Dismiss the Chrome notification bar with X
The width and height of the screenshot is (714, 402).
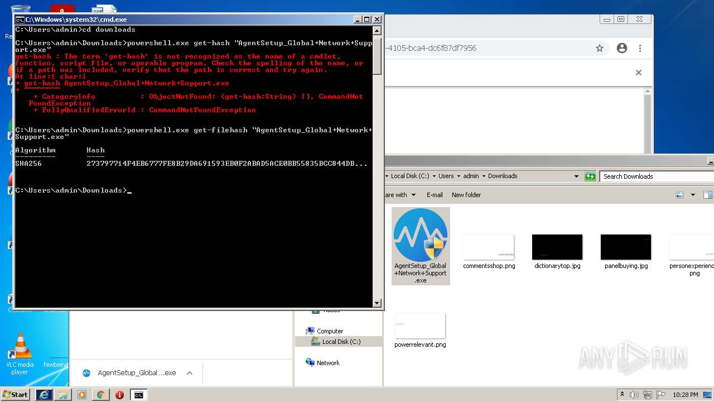(x=639, y=73)
